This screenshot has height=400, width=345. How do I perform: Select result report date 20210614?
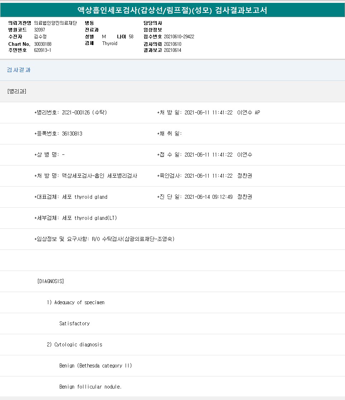click(172, 50)
